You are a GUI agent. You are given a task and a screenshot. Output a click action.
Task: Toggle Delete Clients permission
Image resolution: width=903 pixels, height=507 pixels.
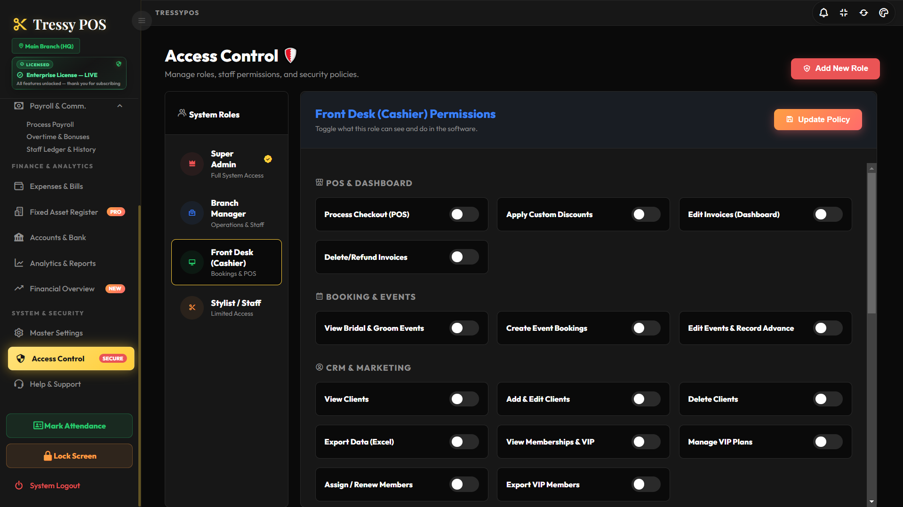click(x=828, y=399)
